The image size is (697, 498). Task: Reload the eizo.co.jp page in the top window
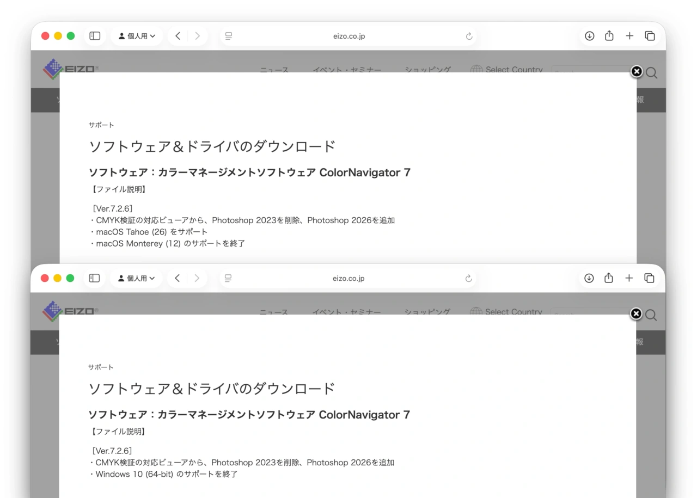click(x=469, y=36)
